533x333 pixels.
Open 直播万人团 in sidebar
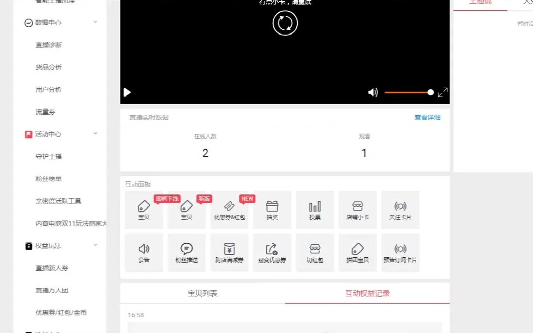tap(52, 290)
